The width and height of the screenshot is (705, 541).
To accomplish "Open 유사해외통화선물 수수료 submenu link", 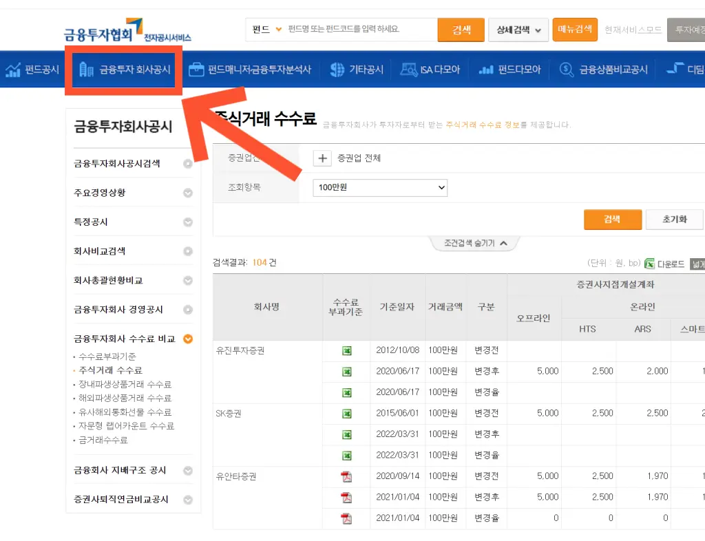I will tap(125, 412).
